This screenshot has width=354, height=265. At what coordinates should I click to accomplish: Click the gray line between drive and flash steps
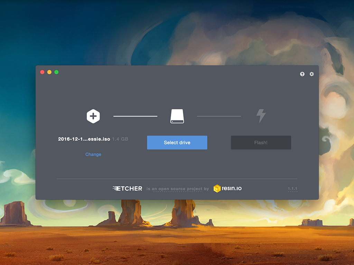(x=219, y=116)
